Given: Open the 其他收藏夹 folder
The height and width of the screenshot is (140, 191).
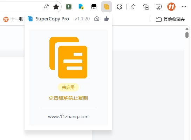Looking at the screenshot, I should [170, 19].
